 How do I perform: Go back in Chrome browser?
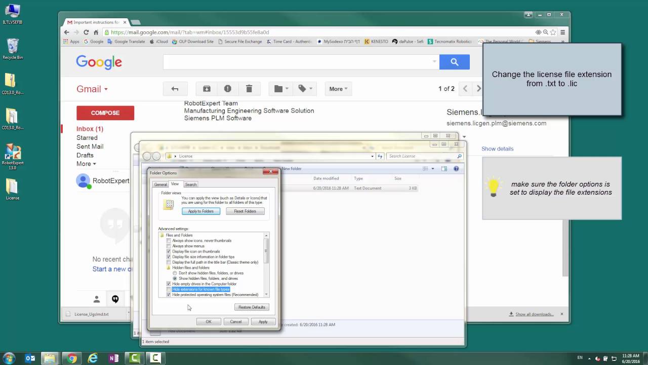click(67, 32)
